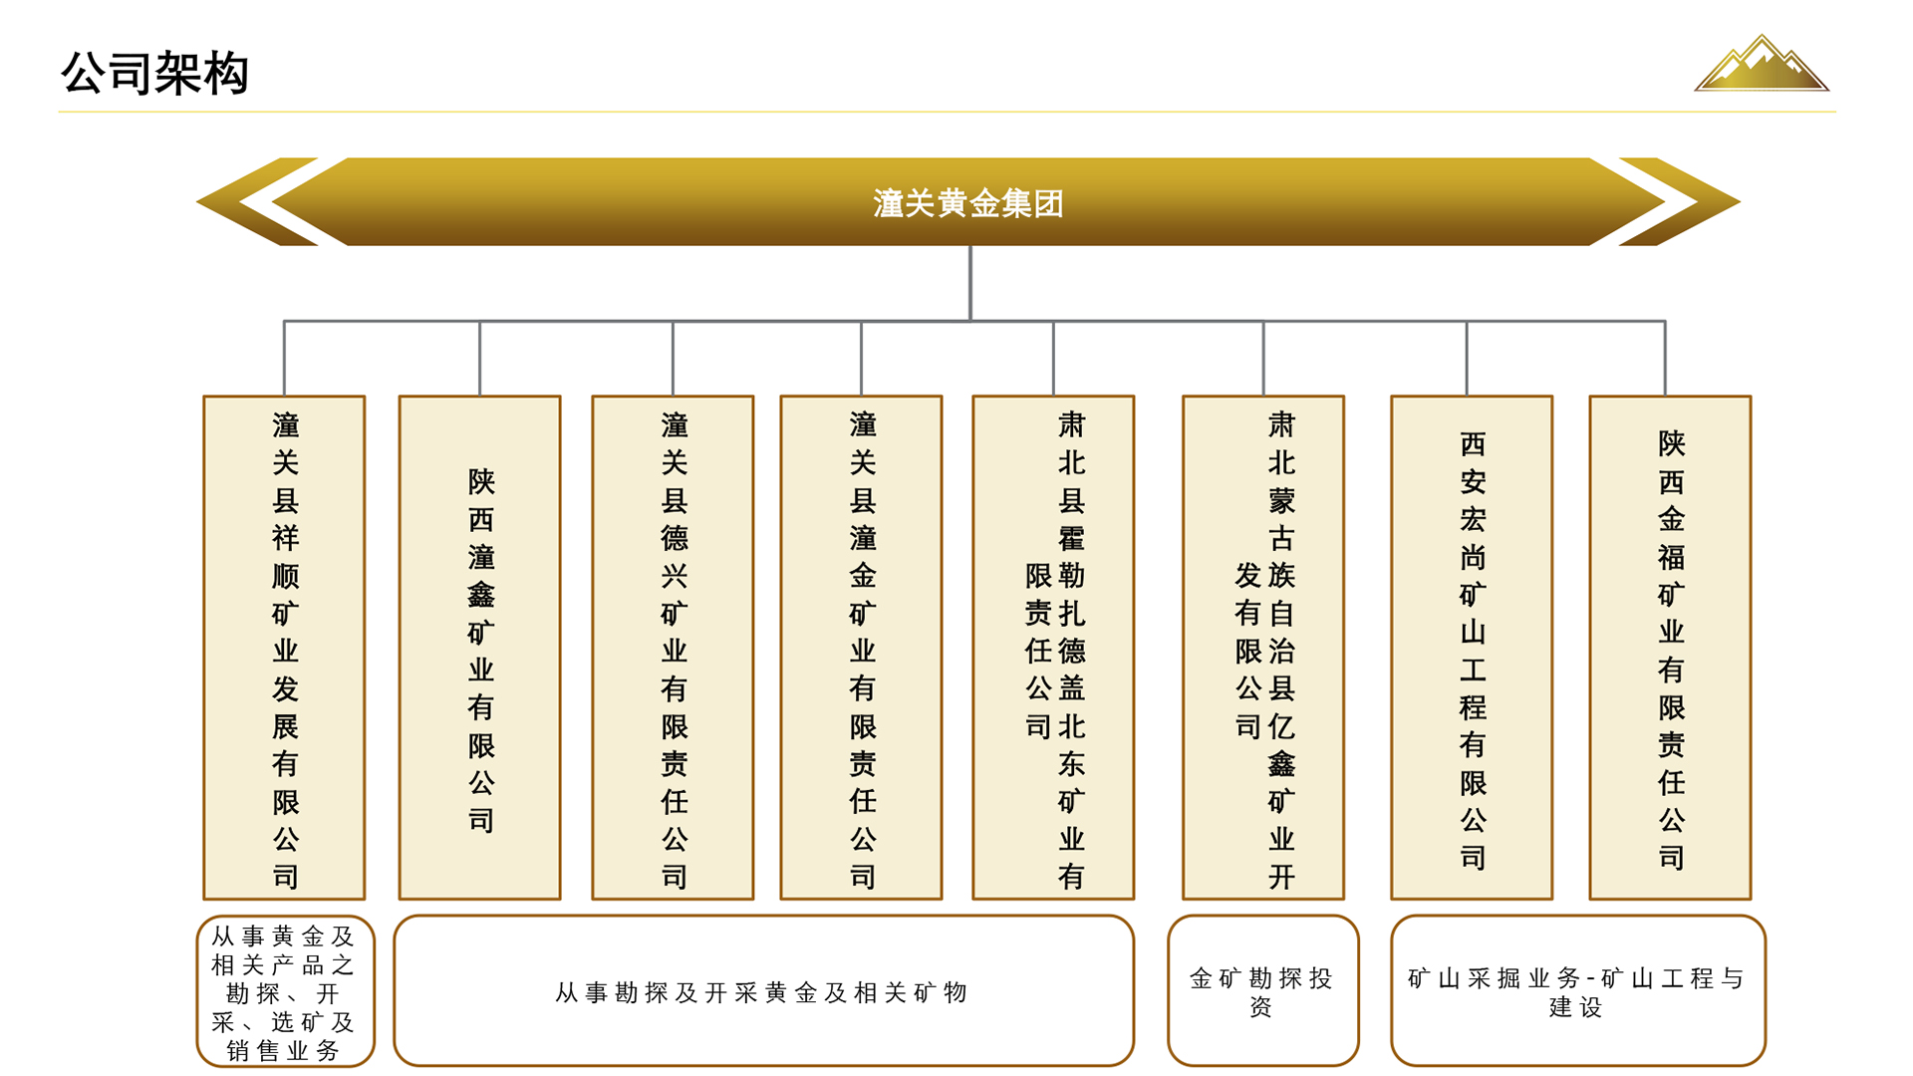
Task: Select the 西安宏尚矿山工程有限公司 box
Action: point(1472,648)
